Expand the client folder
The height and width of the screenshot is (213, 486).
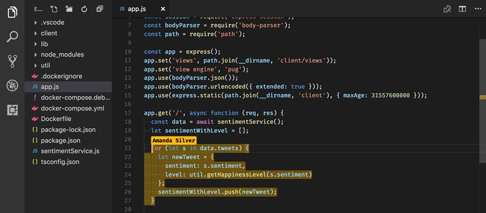point(49,33)
